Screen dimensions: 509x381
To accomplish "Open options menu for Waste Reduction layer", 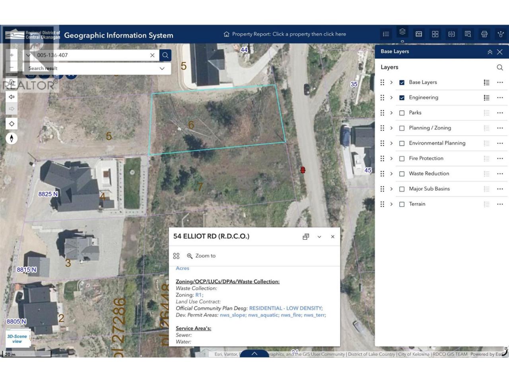I will click(x=500, y=174).
